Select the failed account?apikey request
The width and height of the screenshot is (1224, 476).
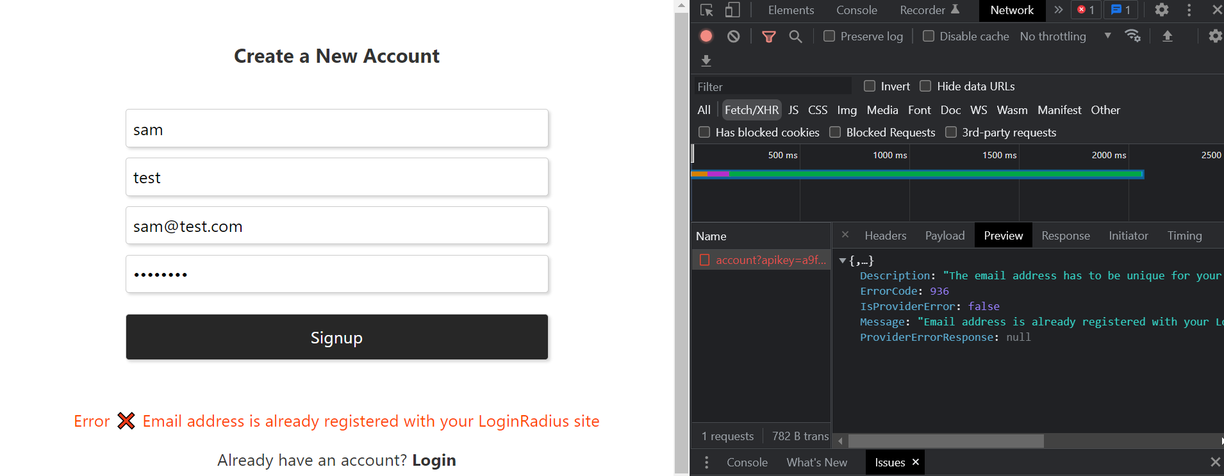(x=761, y=260)
